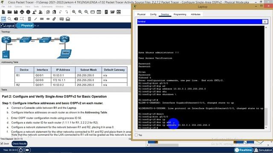Choose the Resize Shape tool
This screenshot has width=273, height=153.
tap(22, 19)
